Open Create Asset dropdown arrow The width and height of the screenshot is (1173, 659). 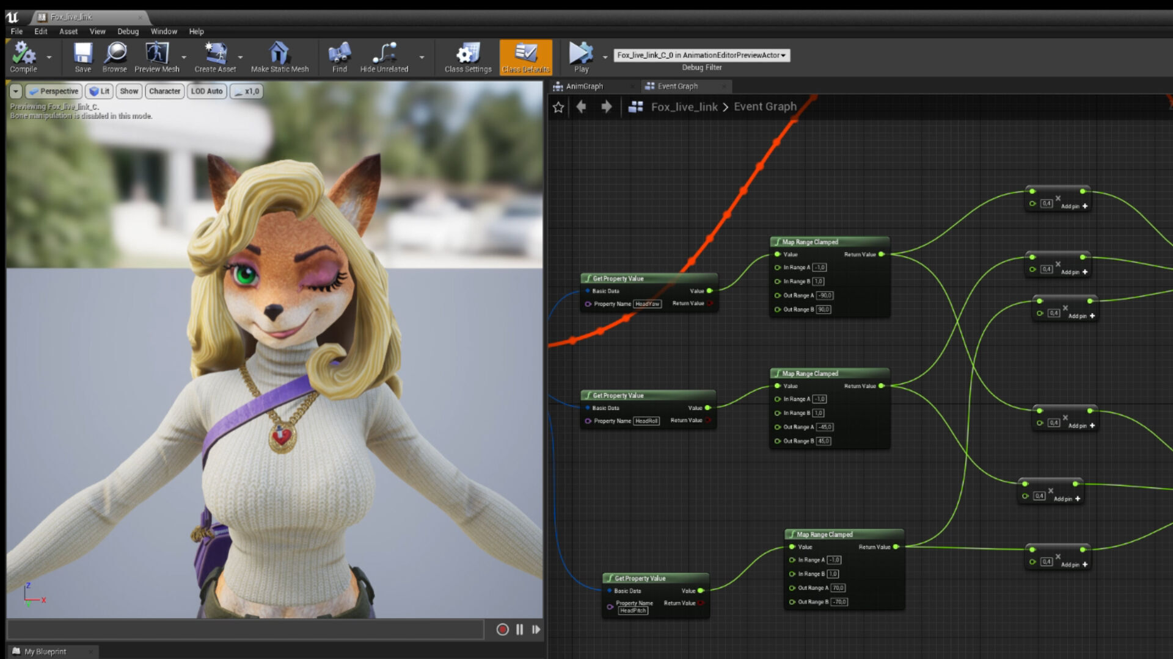pyautogui.click(x=240, y=57)
